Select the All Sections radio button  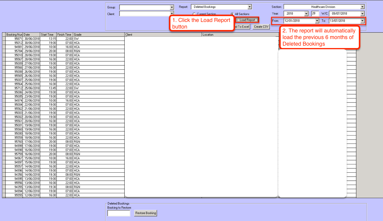click(x=232, y=14)
